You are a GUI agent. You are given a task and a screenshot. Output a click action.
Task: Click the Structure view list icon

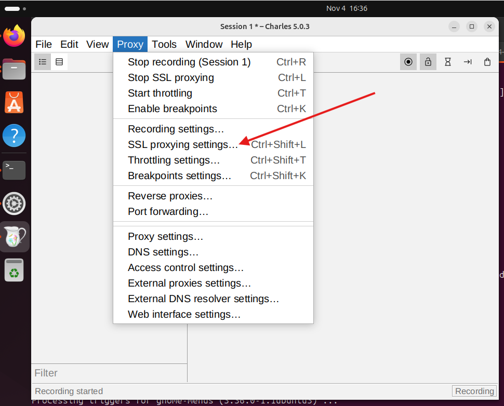pyautogui.click(x=43, y=62)
